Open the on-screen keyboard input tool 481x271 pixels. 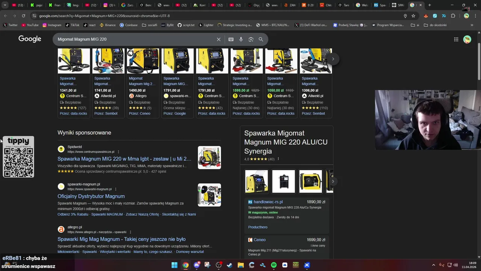231,39
